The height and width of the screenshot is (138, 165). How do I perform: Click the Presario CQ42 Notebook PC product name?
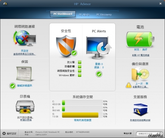(x=47, y=132)
